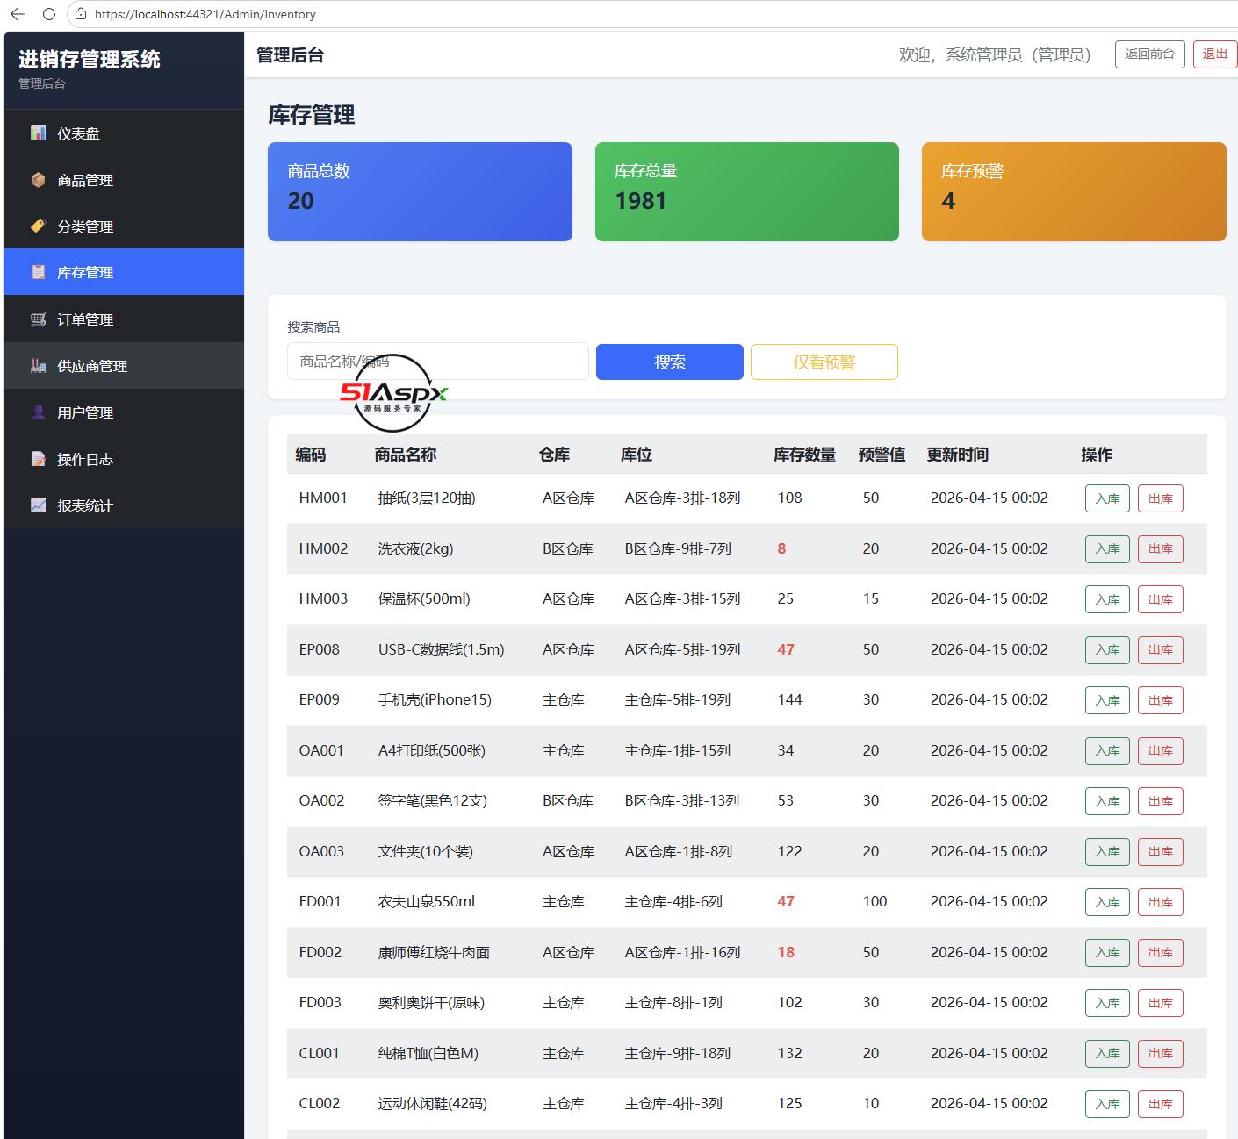
Task: Click the 返回前台 button
Action: tap(1149, 54)
